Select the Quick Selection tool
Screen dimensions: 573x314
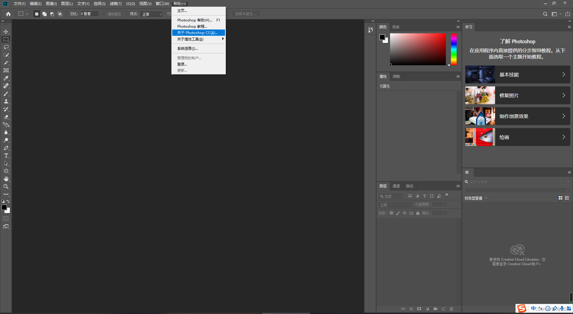pyautogui.click(x=6, y=55)
